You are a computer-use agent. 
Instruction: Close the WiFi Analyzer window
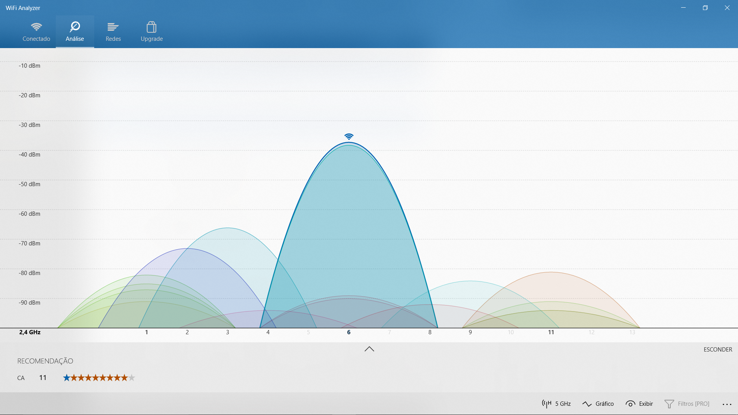click(x=727, y=8)
